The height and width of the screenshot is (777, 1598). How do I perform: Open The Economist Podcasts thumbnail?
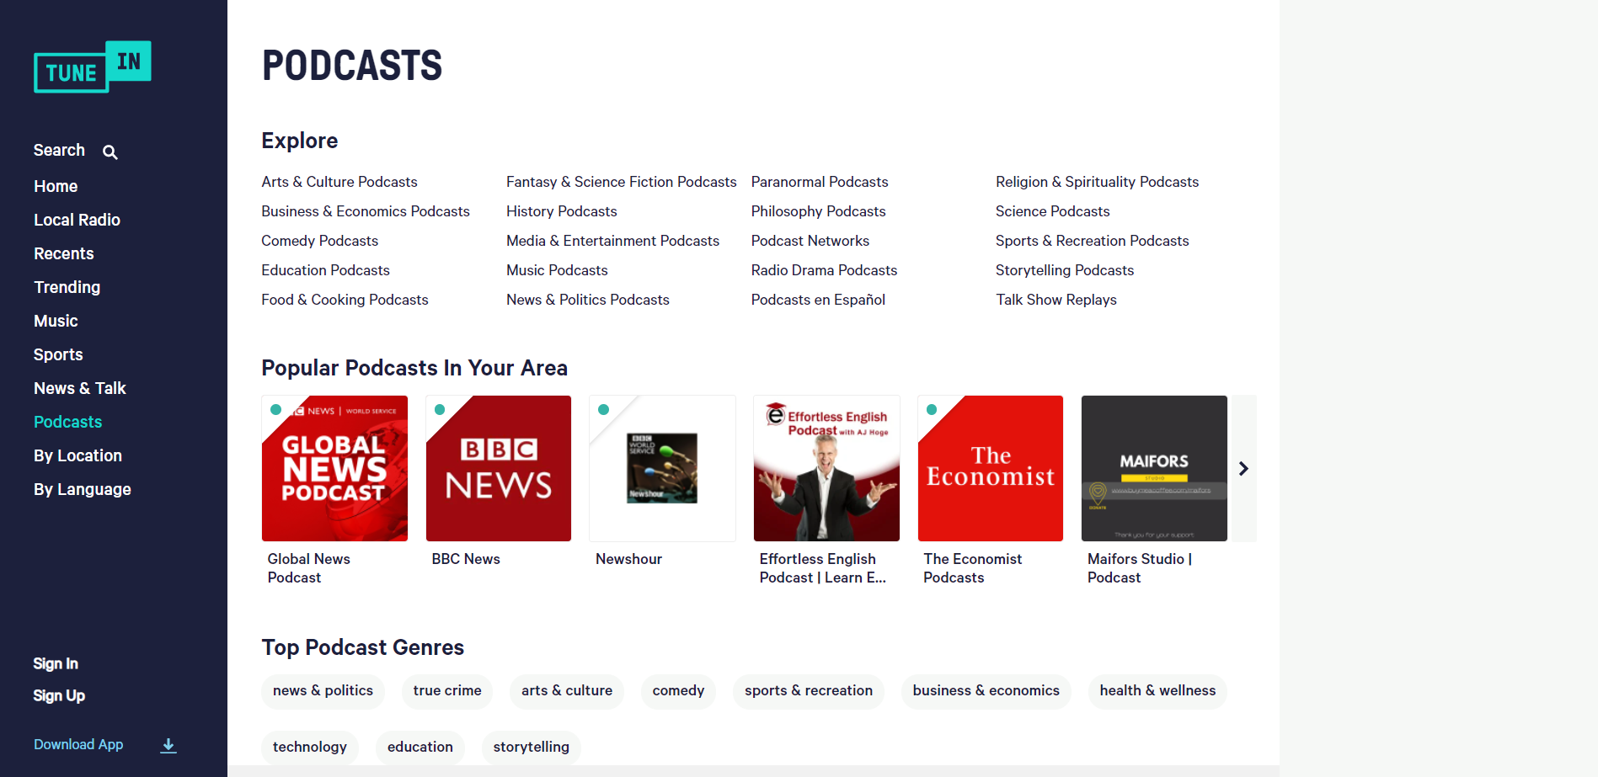click(991, 468)
